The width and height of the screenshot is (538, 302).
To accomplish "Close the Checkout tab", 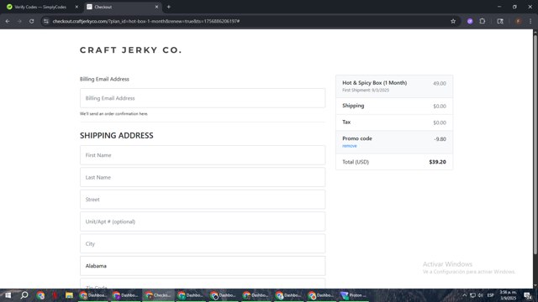I will tap(157, 7).
